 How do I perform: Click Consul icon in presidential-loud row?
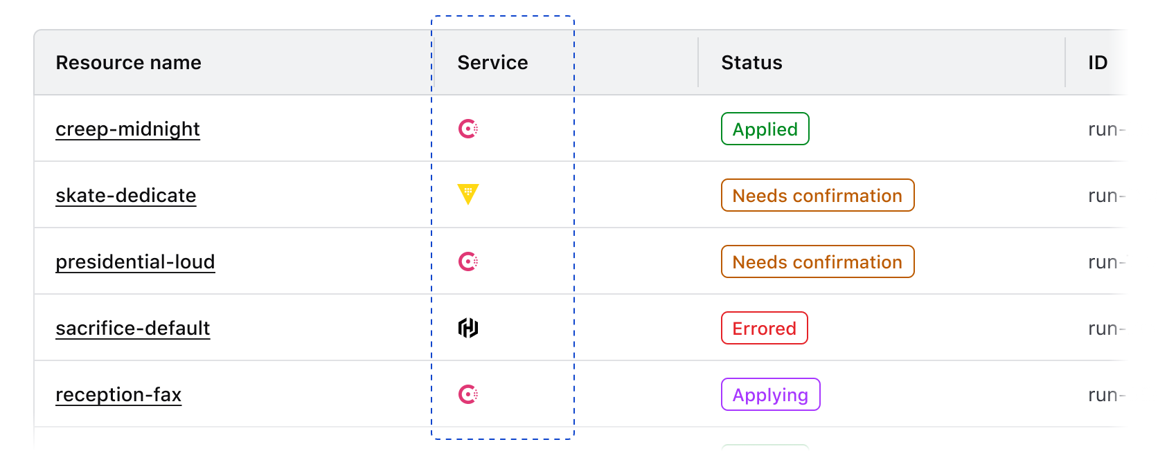tap(468, 261)
